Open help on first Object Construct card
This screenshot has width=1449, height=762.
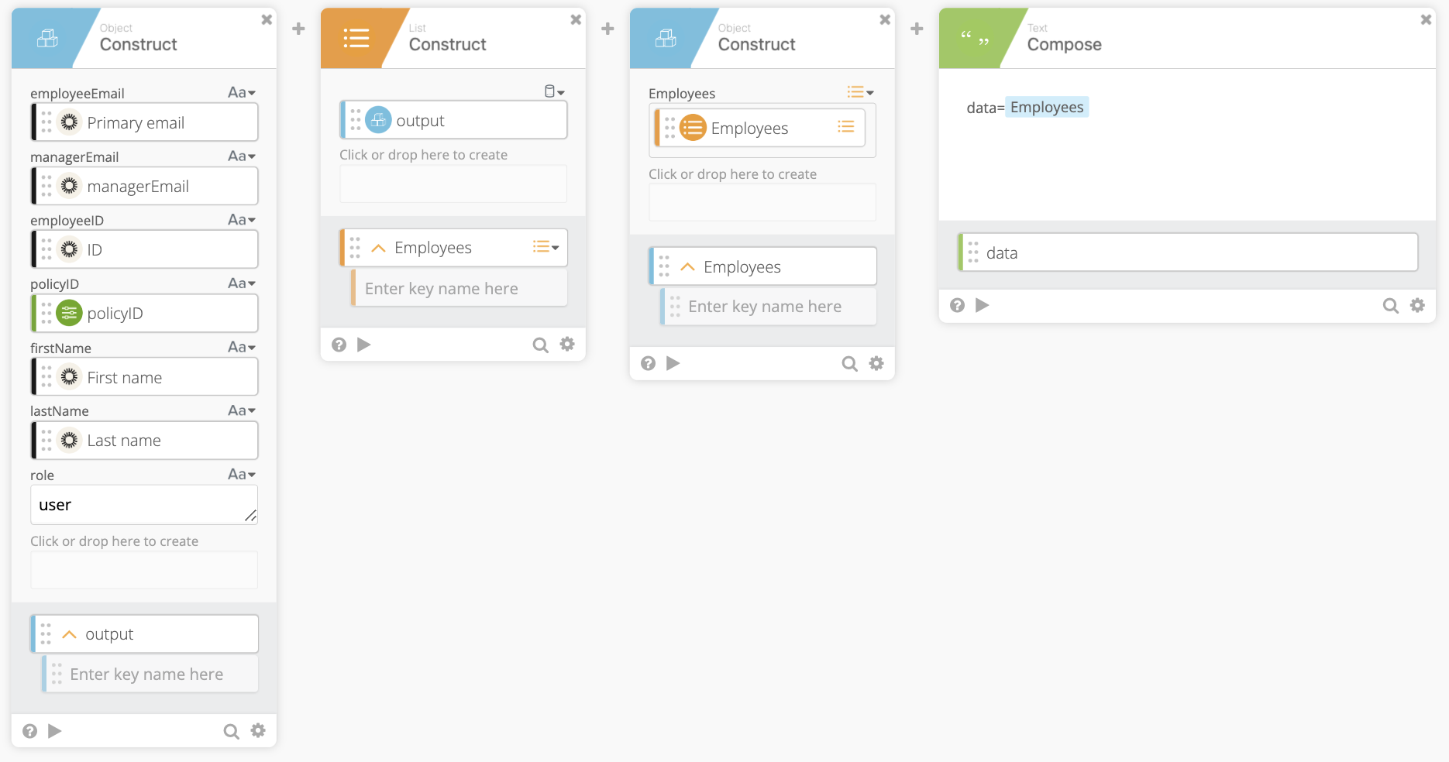click(x=29, y=731)
